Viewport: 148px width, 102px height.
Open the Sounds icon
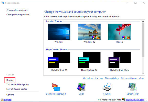(x=107, y=87)
